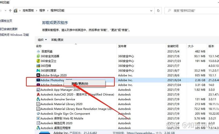The width and height of the screenshot is (219, 134).
Task: Open the Windows 功能 sidebar link
Action: click(14, 35)
